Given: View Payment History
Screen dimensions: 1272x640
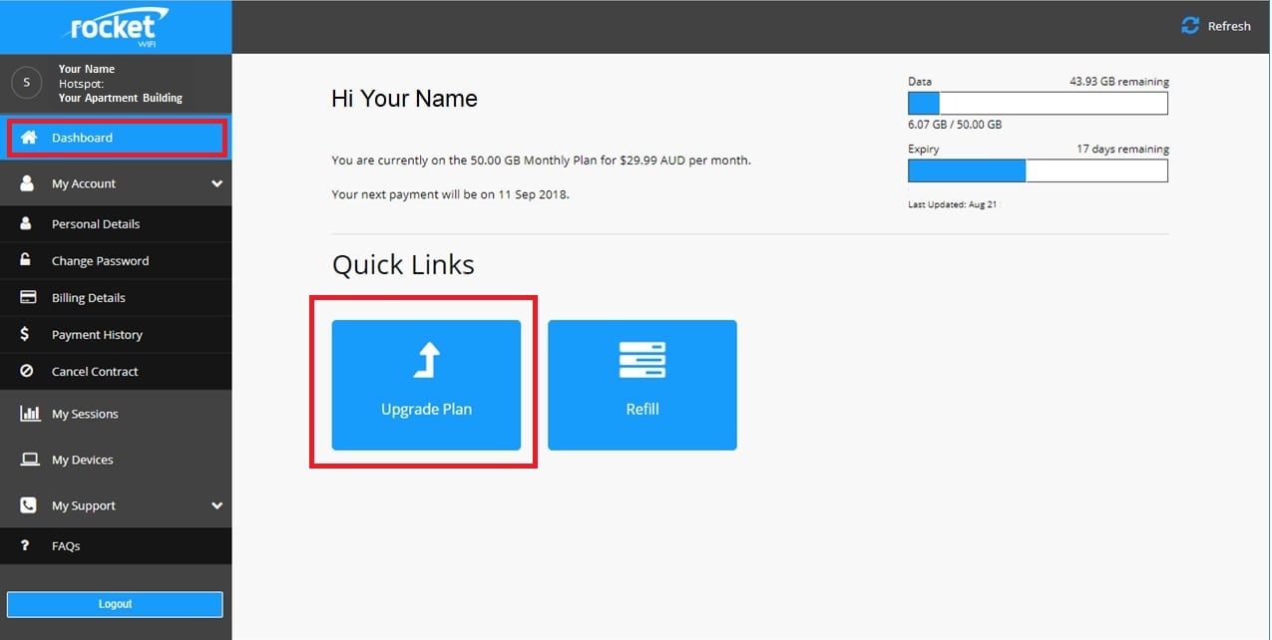Looking at the screenshot, I should click(116, 335).
